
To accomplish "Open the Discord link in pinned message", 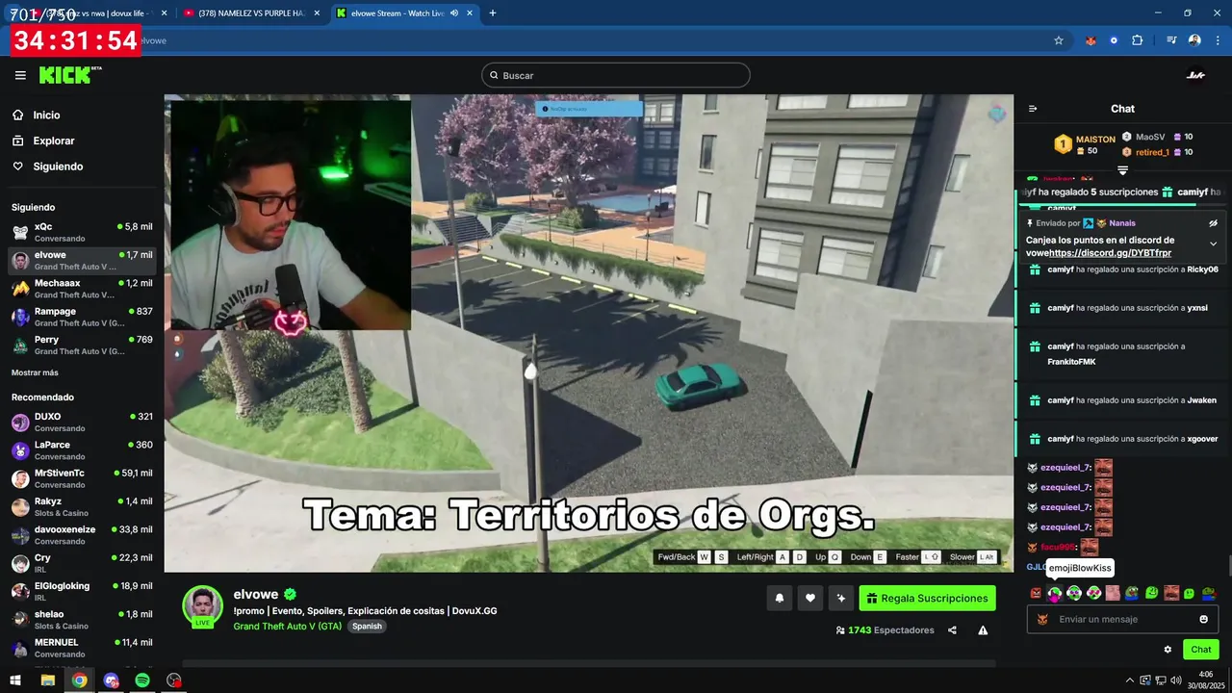I will (x=1111, y=253).
